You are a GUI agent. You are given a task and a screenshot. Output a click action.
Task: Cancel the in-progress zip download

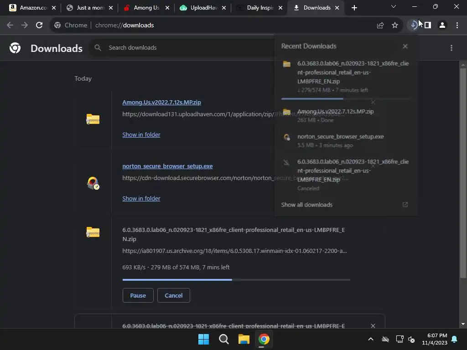pyautogui.click(x=174, y=295)
